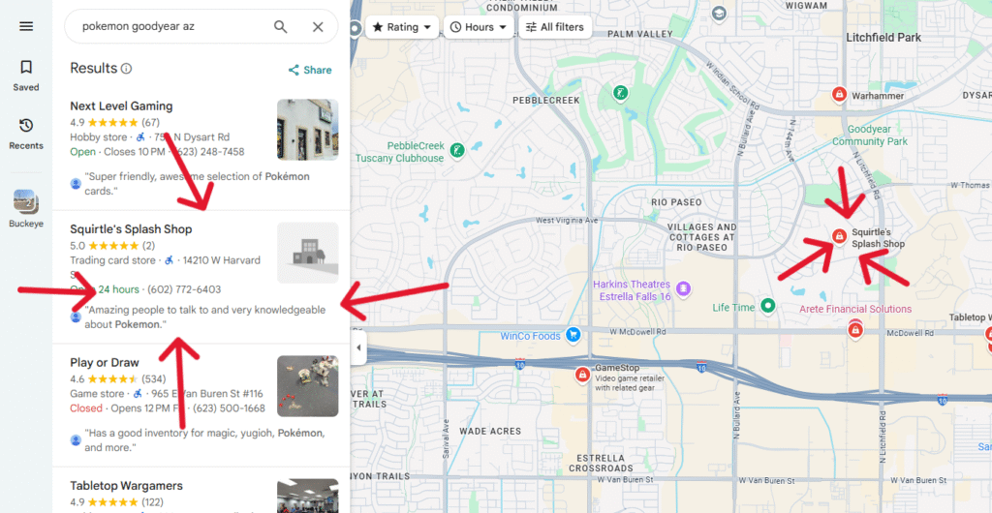Click the Results info icon
Screen dimensions: 992x513
127,68
